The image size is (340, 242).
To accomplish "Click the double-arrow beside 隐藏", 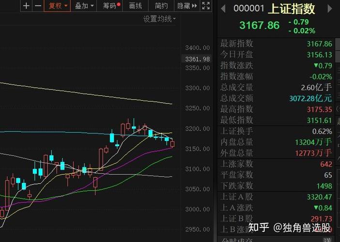I will click(195, 6).
